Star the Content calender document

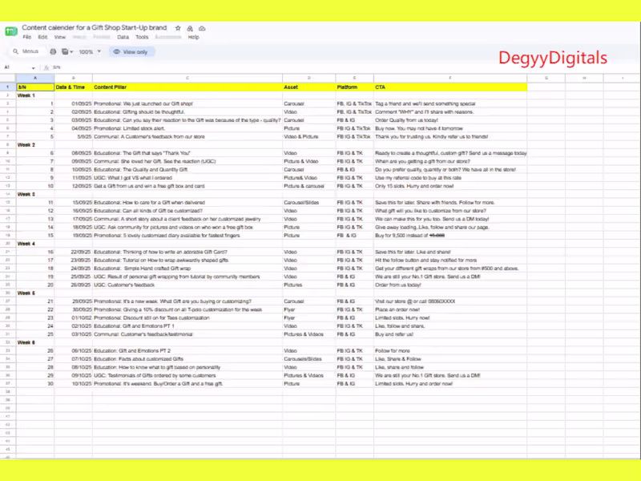178,28
